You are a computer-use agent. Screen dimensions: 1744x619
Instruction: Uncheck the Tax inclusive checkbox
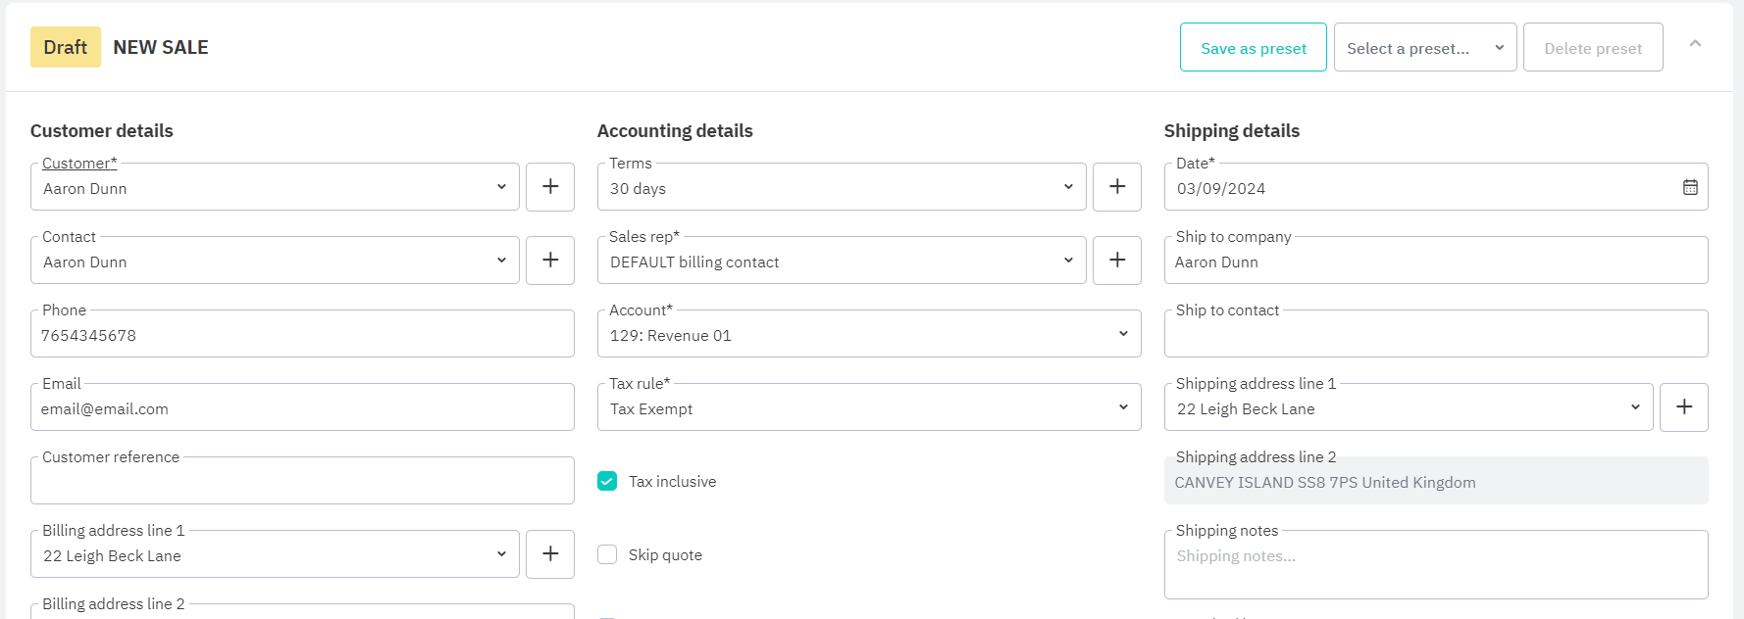tap(607, 481)
